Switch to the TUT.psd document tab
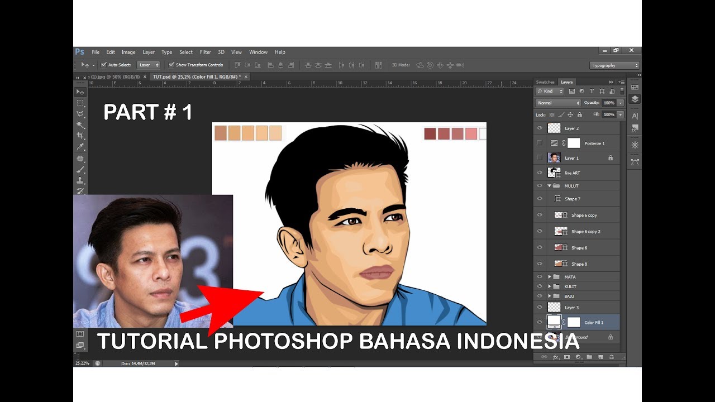This screenshot has width=715, height=402. [196, 76]
